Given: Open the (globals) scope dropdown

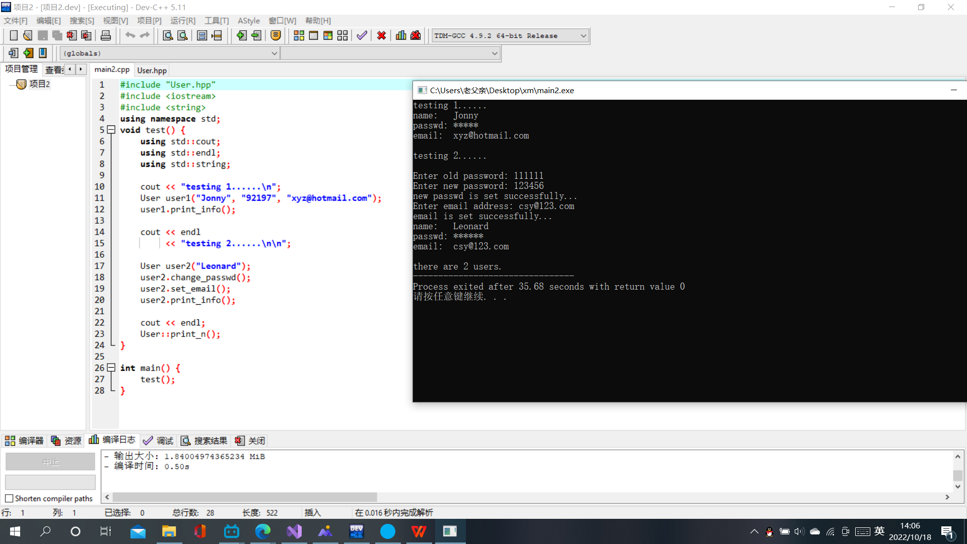Looking at the screenshot, I should coord(274,53).
